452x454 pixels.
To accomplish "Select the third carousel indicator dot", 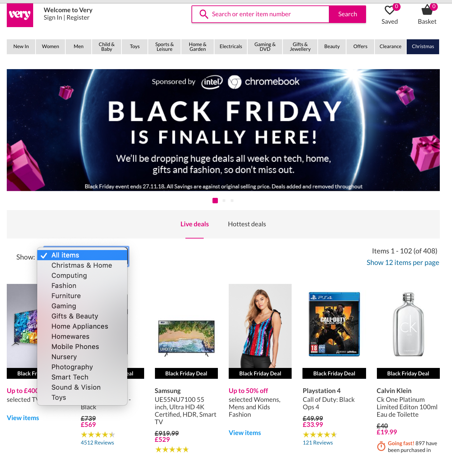I will coord(232,201).
